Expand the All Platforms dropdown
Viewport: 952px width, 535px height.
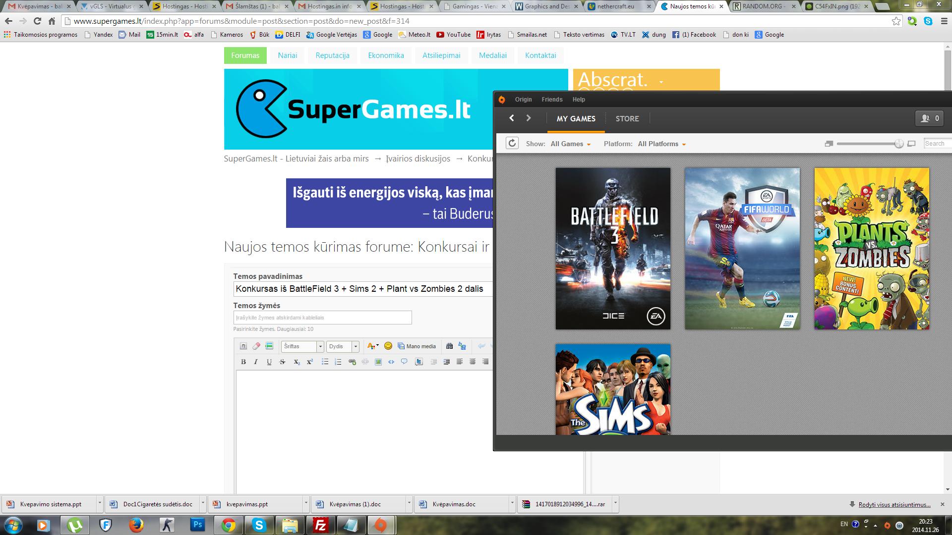tap(661, 144)
